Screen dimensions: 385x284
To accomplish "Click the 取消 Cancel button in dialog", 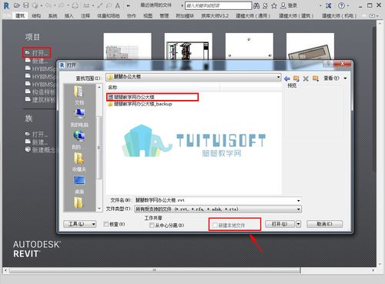I will (x=324, y=224).
